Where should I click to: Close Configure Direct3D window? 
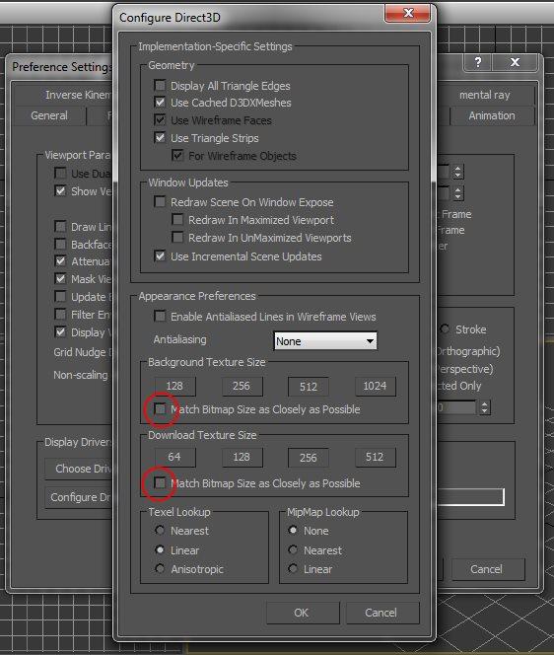(x=407, y=14)
